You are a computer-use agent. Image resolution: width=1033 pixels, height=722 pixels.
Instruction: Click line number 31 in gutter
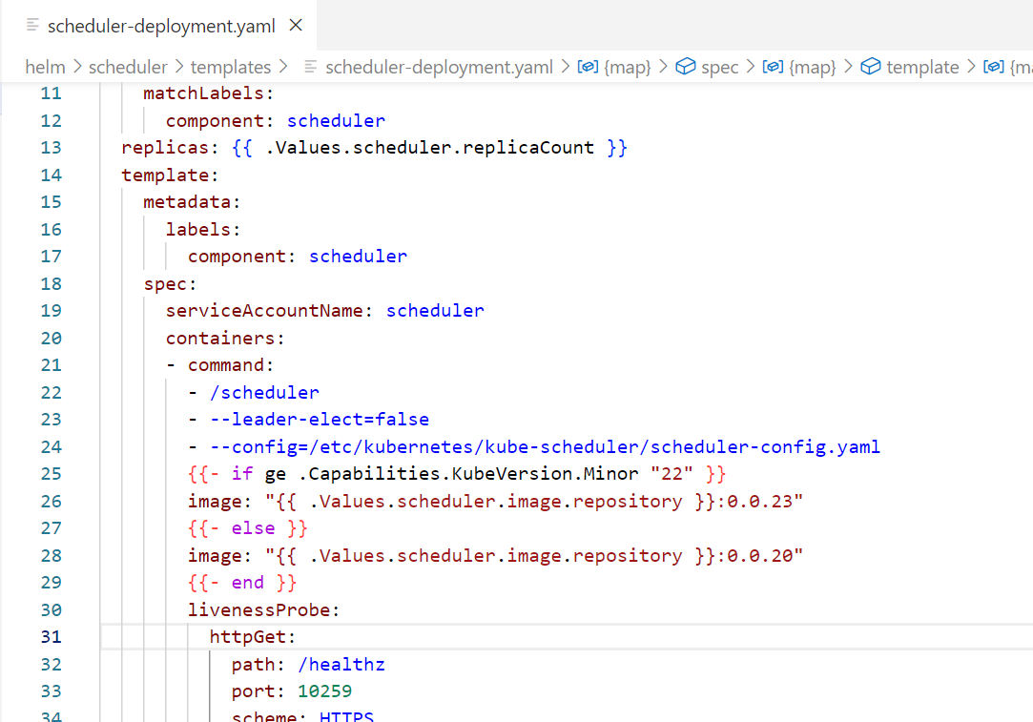pos(51,637)
